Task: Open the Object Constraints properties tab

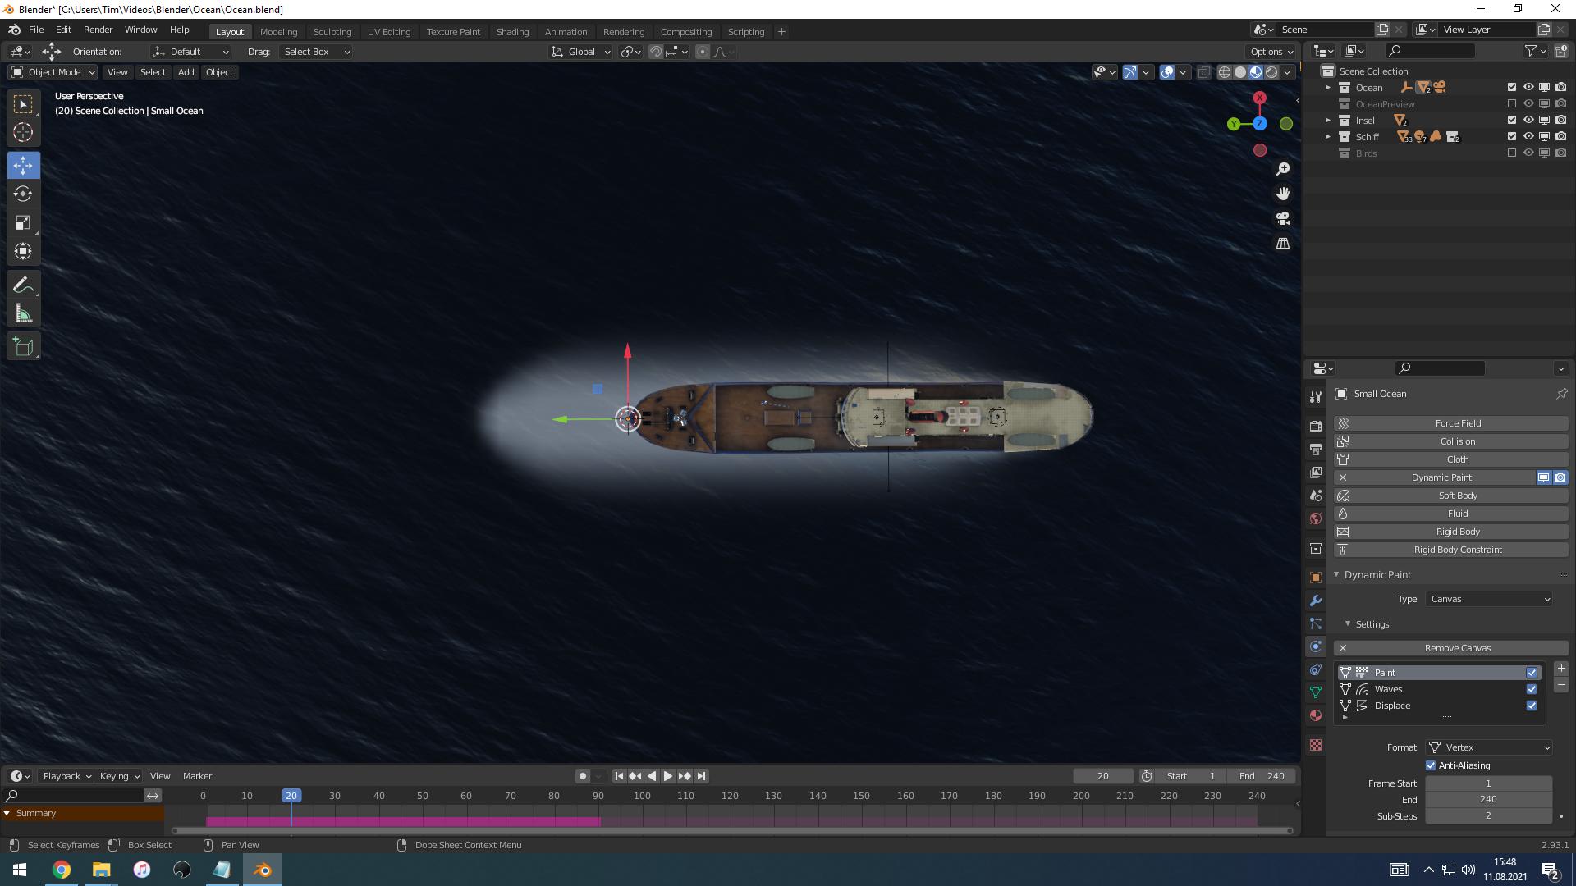Action: [1316, 669]
